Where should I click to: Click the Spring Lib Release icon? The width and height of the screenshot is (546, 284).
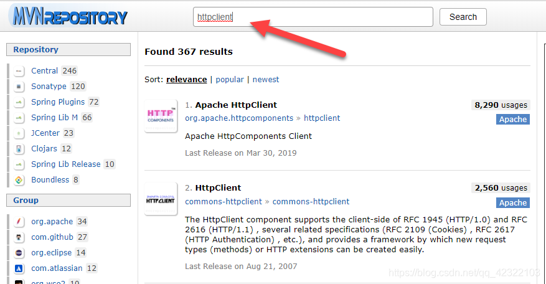point(19,164)
